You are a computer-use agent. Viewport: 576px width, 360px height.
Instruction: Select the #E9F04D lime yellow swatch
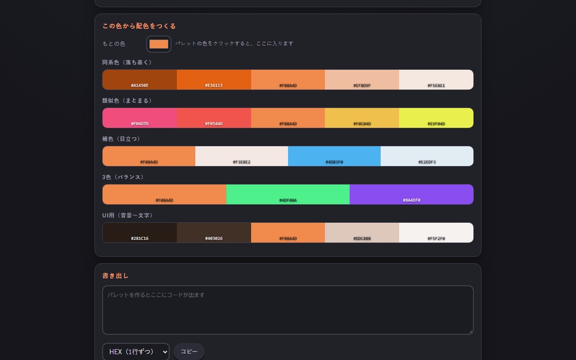tap(436, 118)
